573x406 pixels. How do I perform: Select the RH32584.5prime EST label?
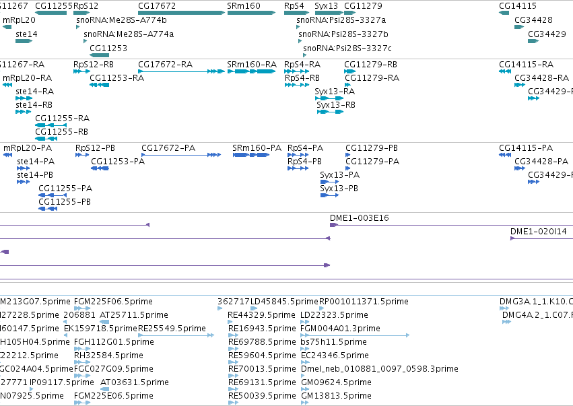[108, 356]
